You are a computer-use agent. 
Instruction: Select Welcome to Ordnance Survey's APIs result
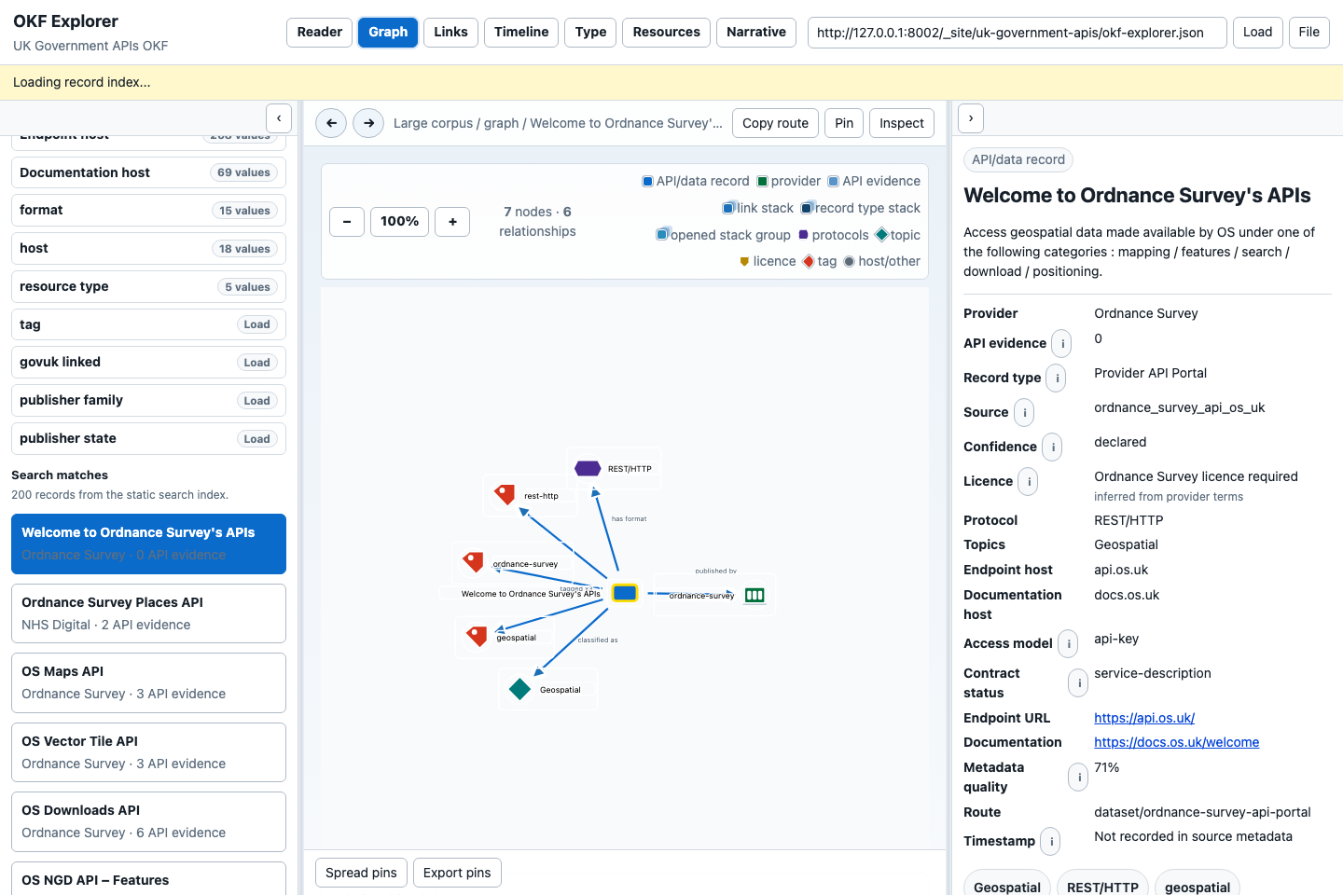[149, 544]
